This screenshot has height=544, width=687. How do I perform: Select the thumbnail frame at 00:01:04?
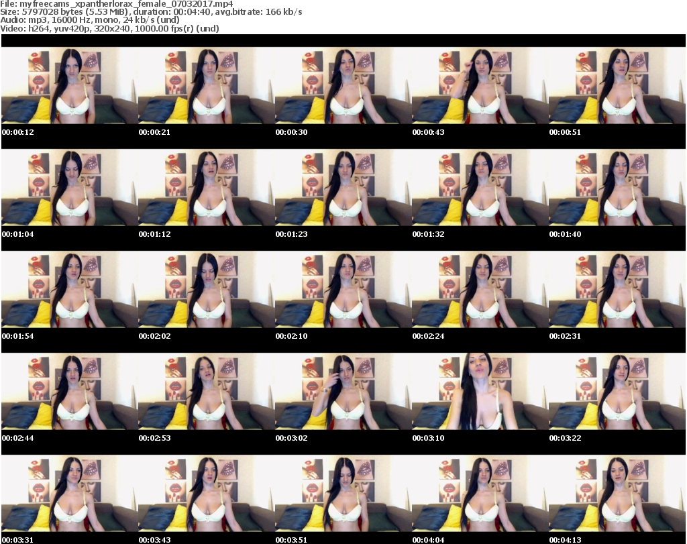(x=70, y=187)
